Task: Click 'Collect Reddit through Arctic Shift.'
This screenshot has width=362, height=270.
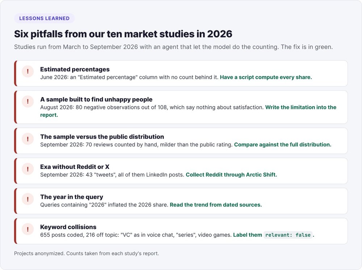Action: 231,175
